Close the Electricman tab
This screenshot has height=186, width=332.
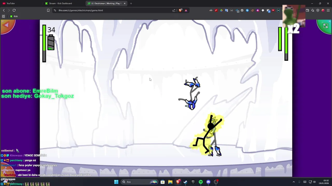(125, 3)
